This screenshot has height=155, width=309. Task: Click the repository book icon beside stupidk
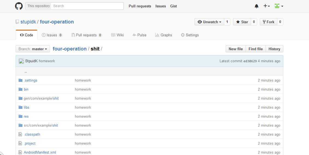(x=17, y=22)
